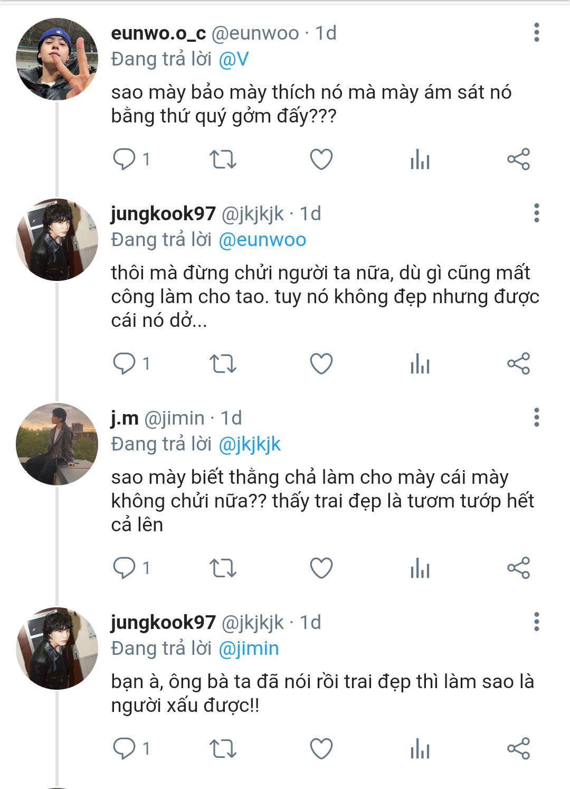This screenshot has width=570, height=789.
Task: Open the @jimin mention link
Action: coord(248,649)
